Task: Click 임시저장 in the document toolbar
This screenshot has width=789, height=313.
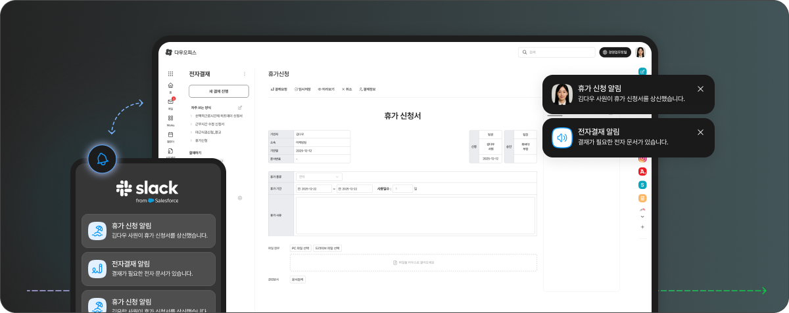Action: [x=302, y=89]
